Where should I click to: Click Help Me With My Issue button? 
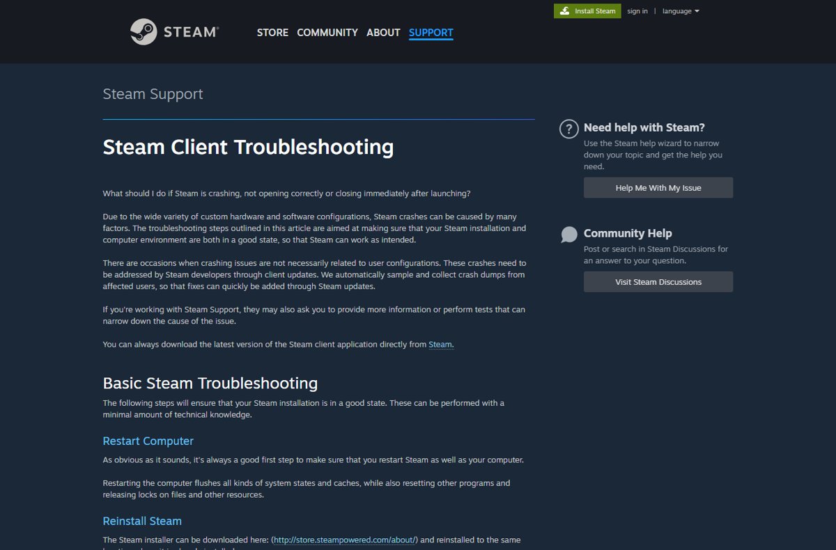pyautogui.click(x=658, y=188)
